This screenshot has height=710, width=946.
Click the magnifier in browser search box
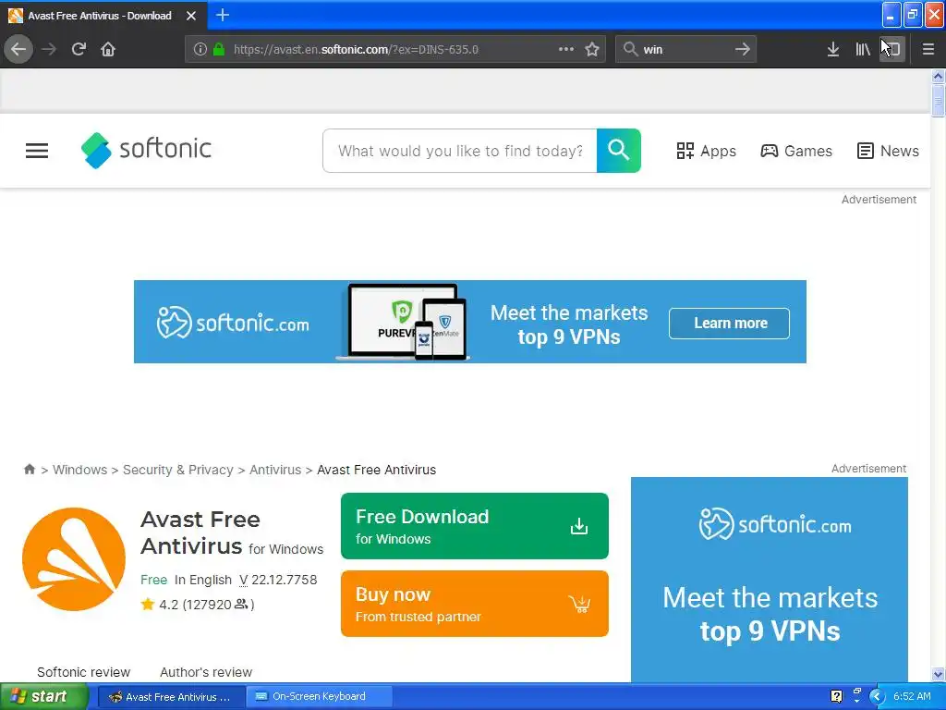630,50
